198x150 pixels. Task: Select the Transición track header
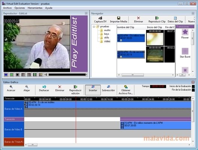14,119
